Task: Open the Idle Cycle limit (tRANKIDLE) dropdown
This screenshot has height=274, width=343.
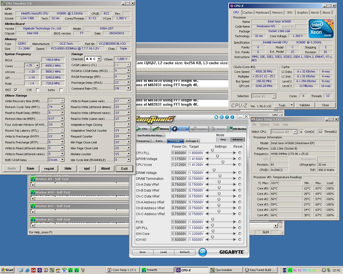Action: coord(129,160)
